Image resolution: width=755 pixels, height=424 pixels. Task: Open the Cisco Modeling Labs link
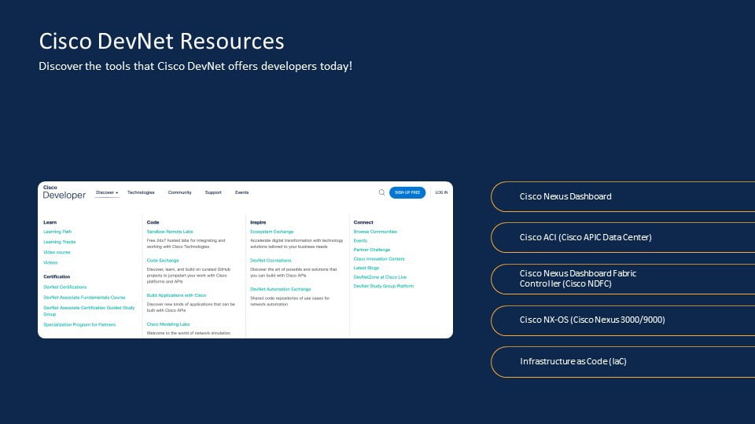(168, 324)
